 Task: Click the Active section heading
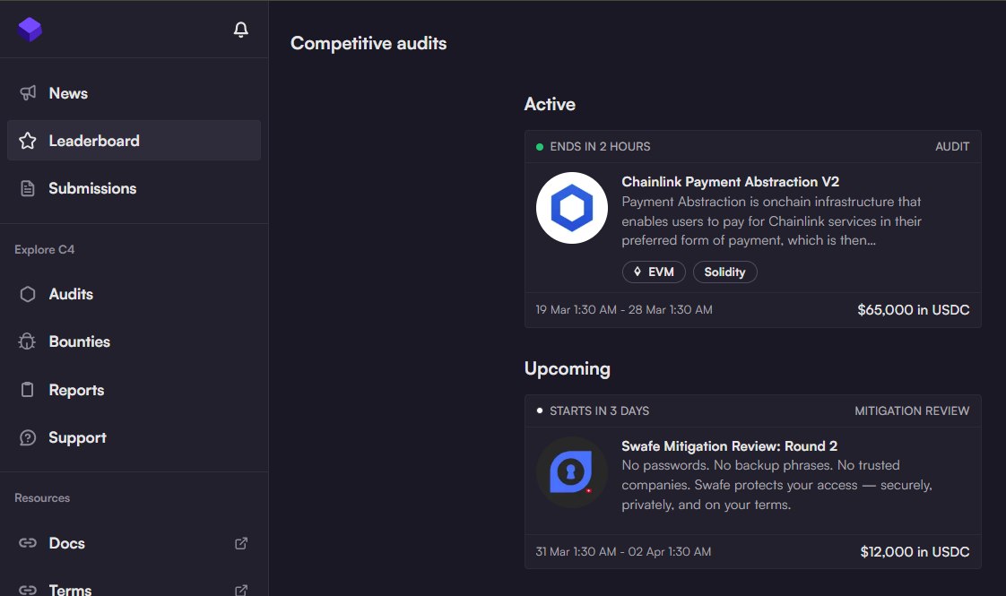pyautogui.click(x=550, y=104)
